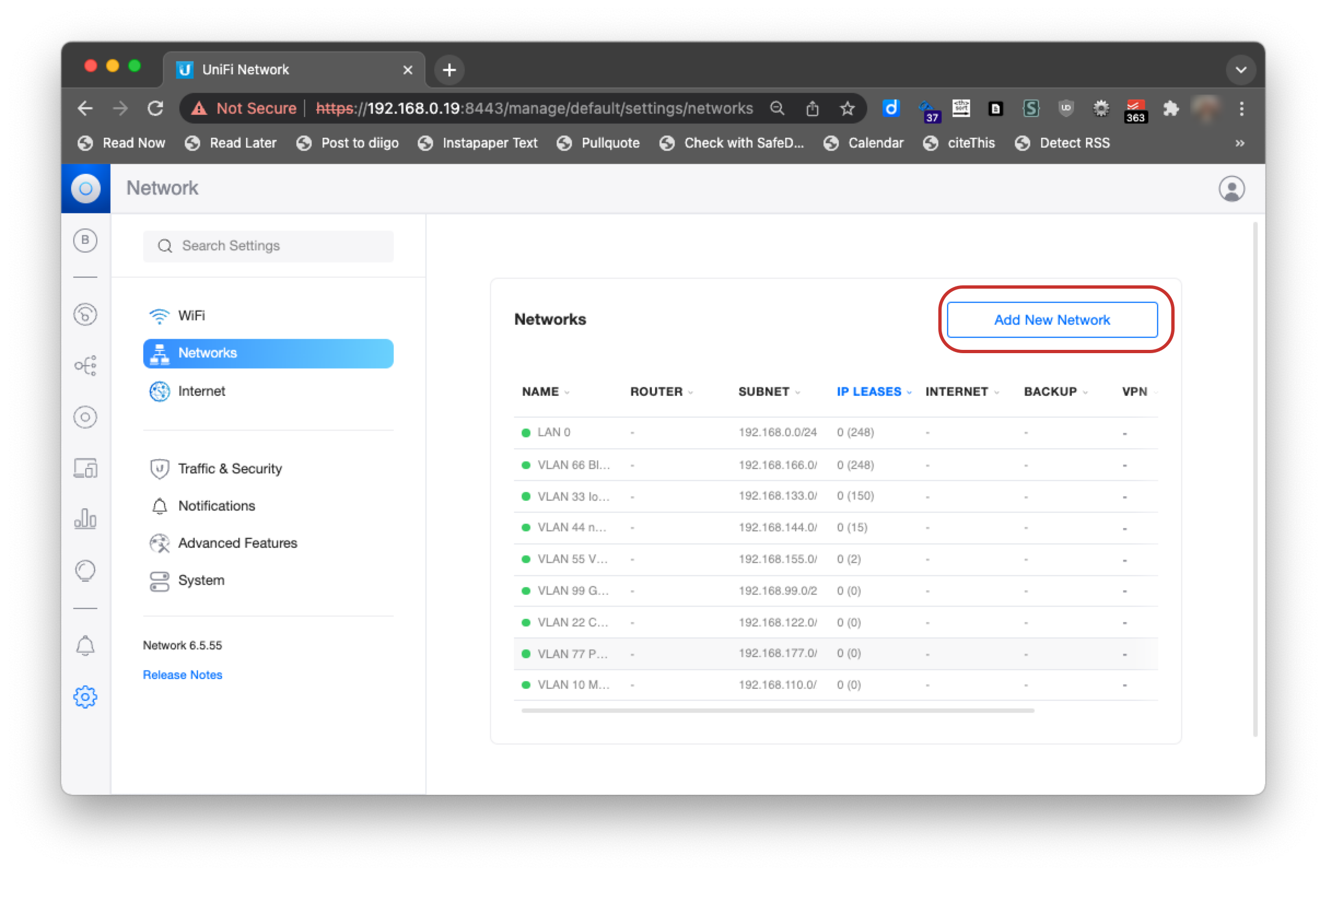Click the table horizontal scrollbar
Screen dimensions: 1343x902
pyautogui.click(x=778, y=711)
